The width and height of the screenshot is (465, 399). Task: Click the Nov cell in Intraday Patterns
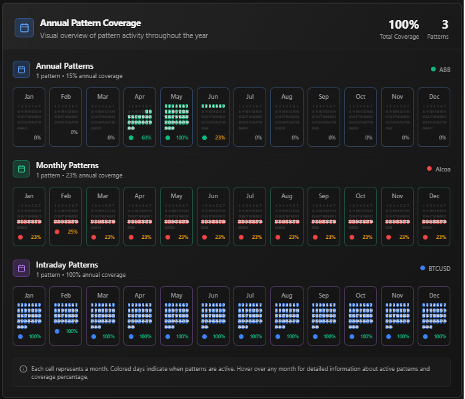click(398, 316)
